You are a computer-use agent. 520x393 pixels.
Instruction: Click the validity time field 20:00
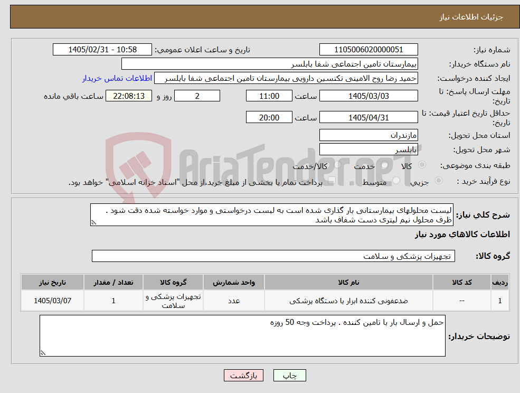[269, 117]
